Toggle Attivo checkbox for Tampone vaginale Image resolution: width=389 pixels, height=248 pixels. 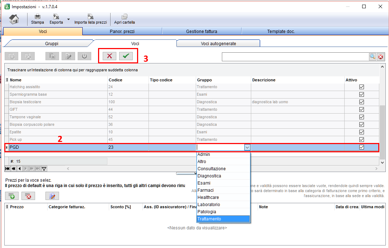pos(361,117)
